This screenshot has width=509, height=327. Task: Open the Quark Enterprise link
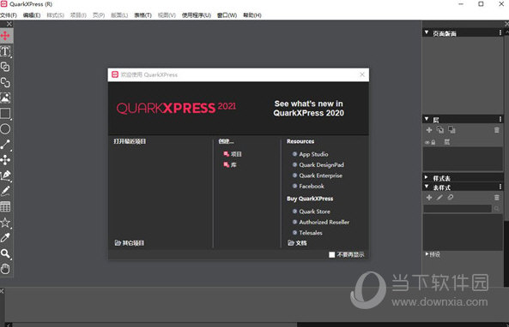pyautogui.click(x=318, y=175)
